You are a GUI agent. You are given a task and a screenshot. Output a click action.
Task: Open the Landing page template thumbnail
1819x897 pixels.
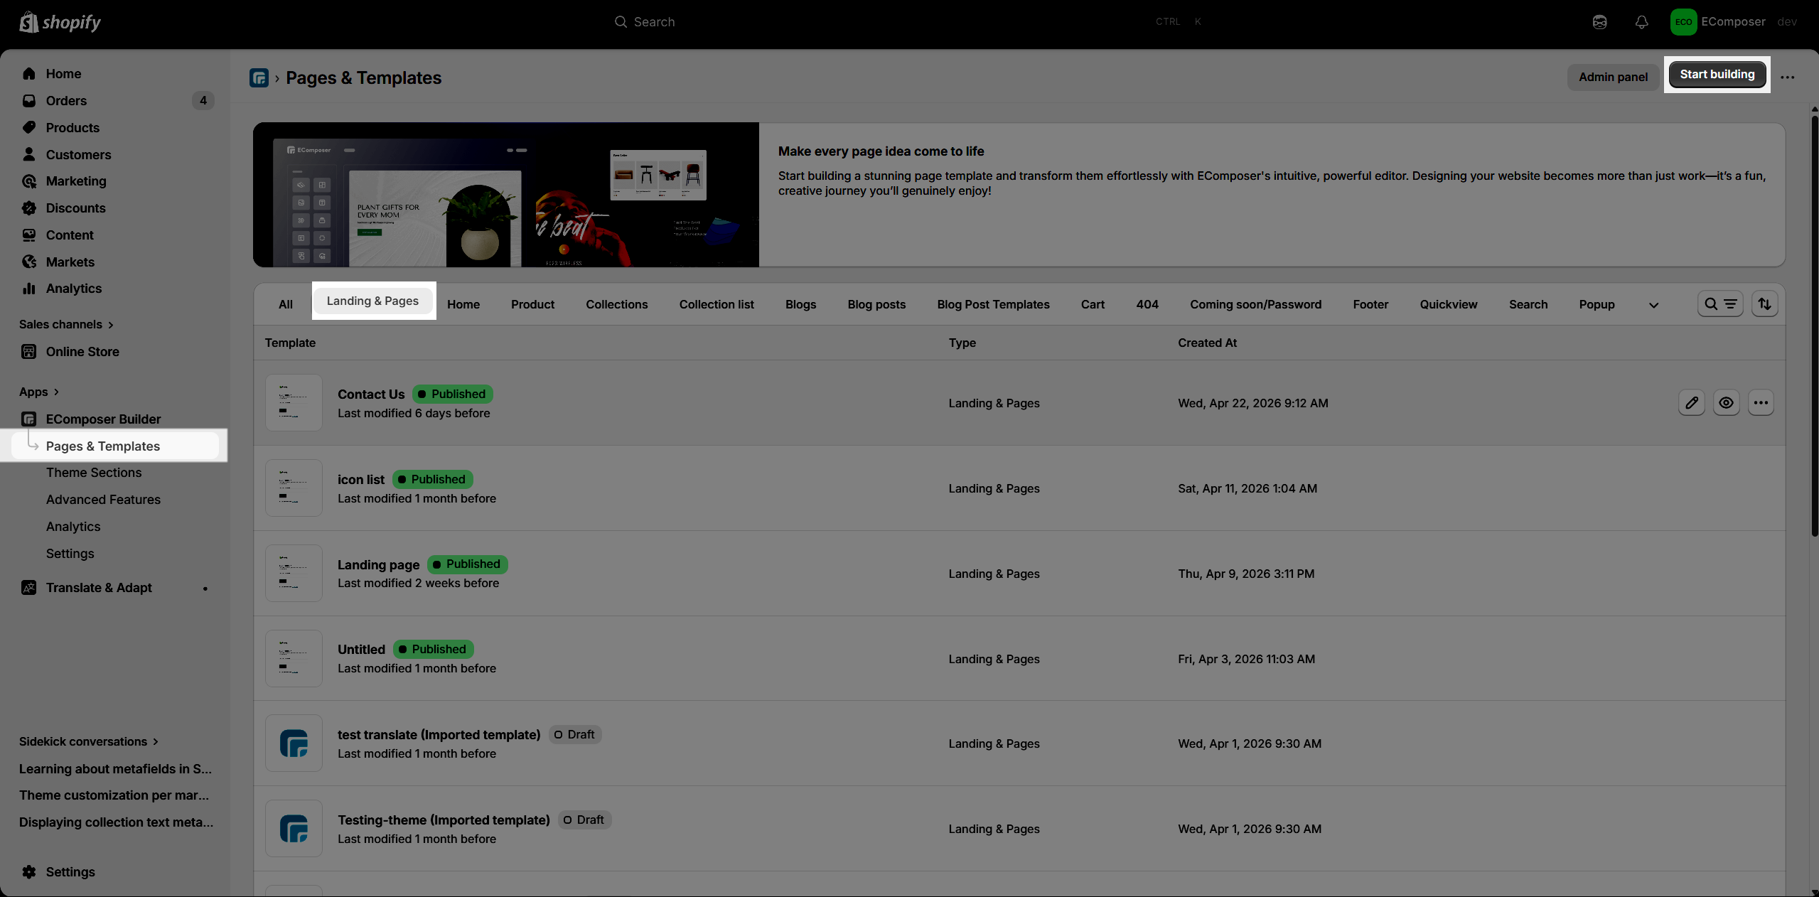[x=294, y=573]
